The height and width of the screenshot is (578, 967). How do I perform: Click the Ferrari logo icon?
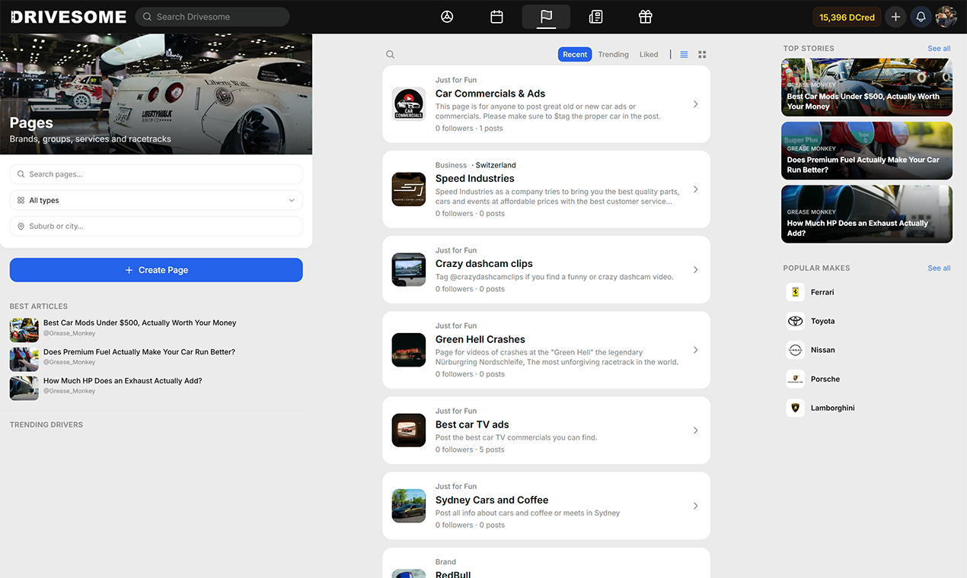(x=795, y=292)
